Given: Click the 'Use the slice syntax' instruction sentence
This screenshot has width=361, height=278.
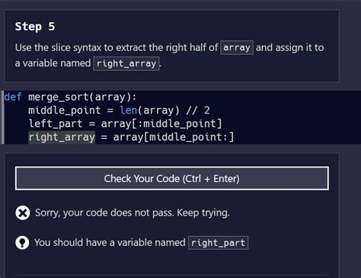Looking at the screenshot, I should pyautogui.click(x=169, y=56).
